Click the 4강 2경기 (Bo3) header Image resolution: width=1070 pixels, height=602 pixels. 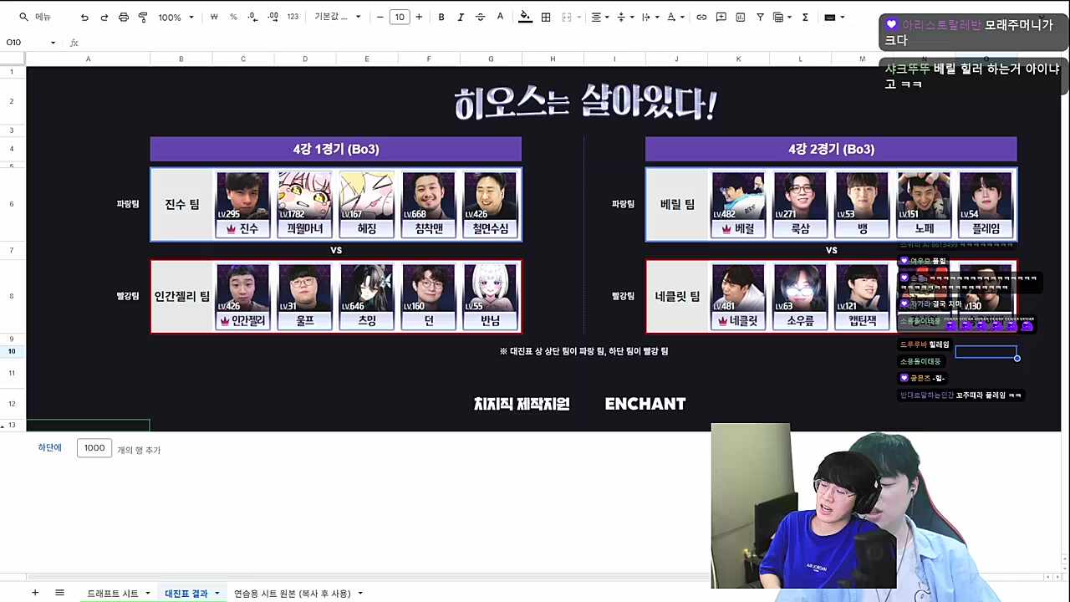pos(831,149)
